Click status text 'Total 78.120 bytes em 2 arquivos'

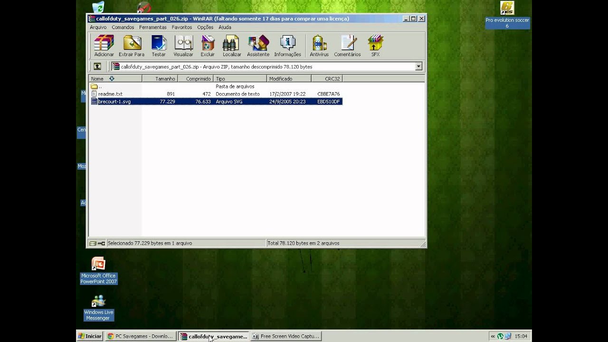pyautogui.click(x=304, y=243)
